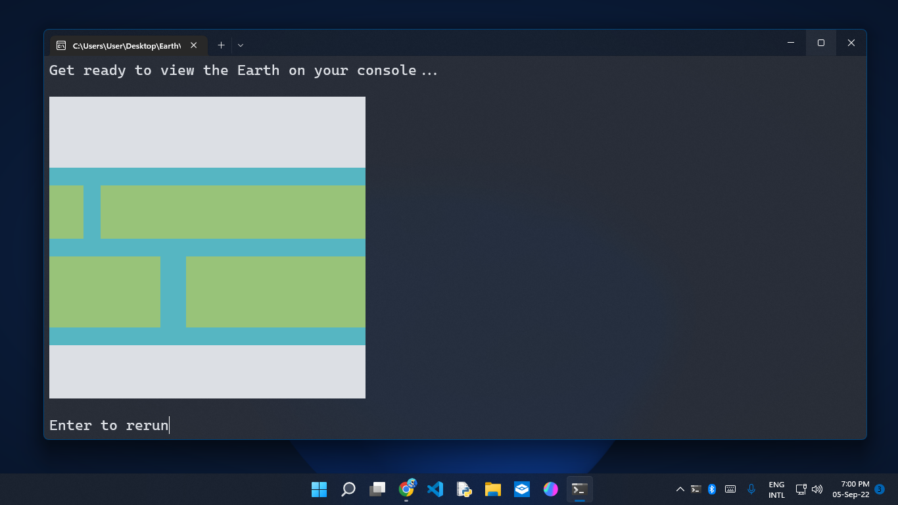Open Task View from the taskbar
The width and height of the screenshot is (898, 505).
(377, 489)
